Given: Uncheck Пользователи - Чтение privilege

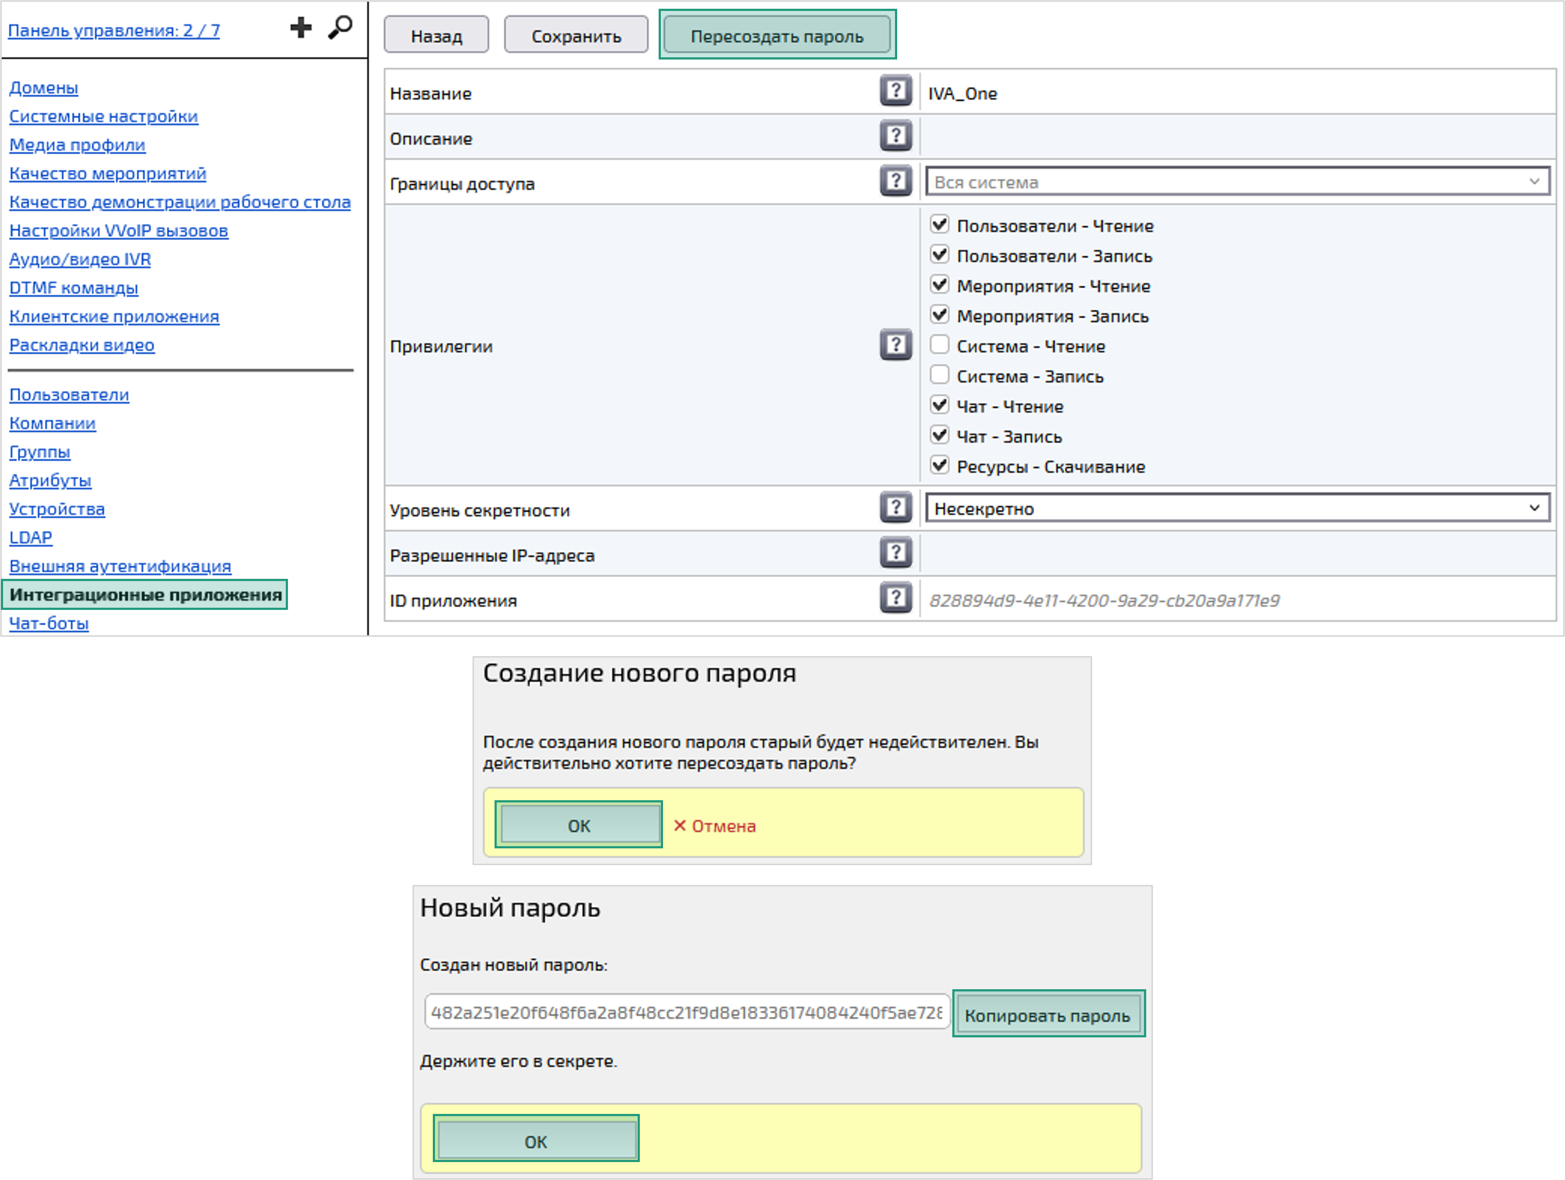Looking at the screenshot, I should [939, 225].
